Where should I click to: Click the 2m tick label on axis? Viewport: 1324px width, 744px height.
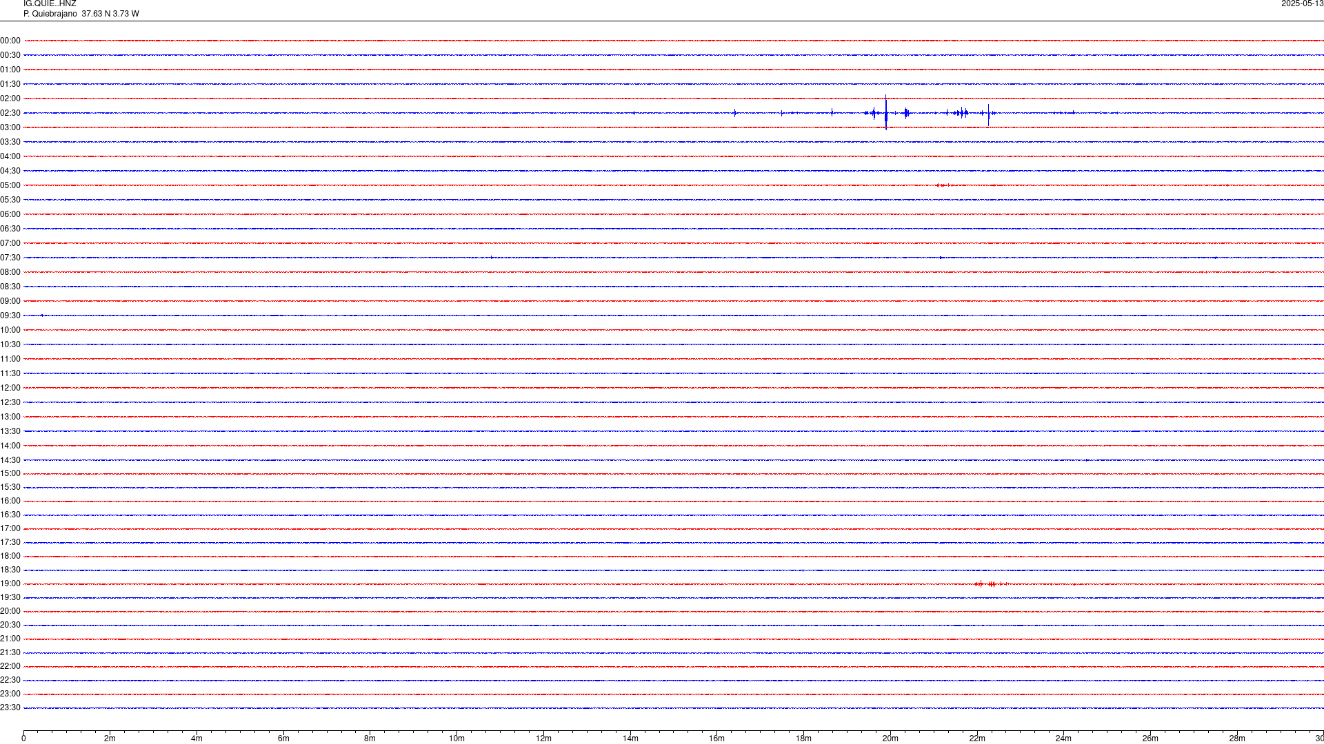click(x=110, y=738)
